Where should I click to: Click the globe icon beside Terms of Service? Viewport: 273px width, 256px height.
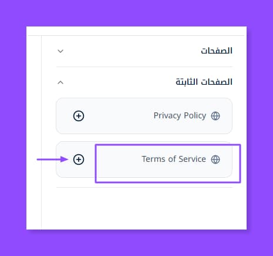tap(215, 159)
